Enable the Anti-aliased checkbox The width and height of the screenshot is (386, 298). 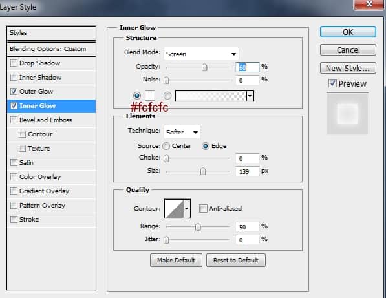(x=203, y=208)
